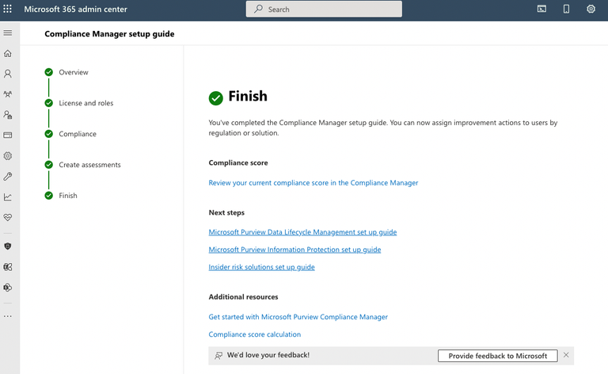The image size is (608, 374).
Task: Show all navigation items ellipsis
Action: pos(8,316)
